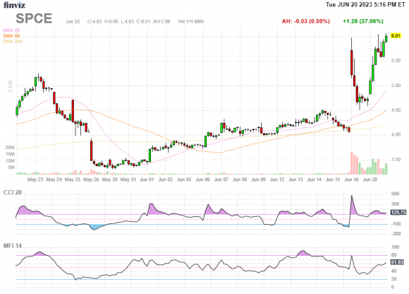
Task: Click the May 25 date axis label
Action: 73,180
